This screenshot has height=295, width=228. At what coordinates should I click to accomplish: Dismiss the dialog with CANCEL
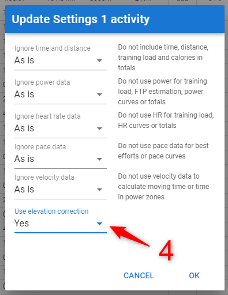(139, 275)
